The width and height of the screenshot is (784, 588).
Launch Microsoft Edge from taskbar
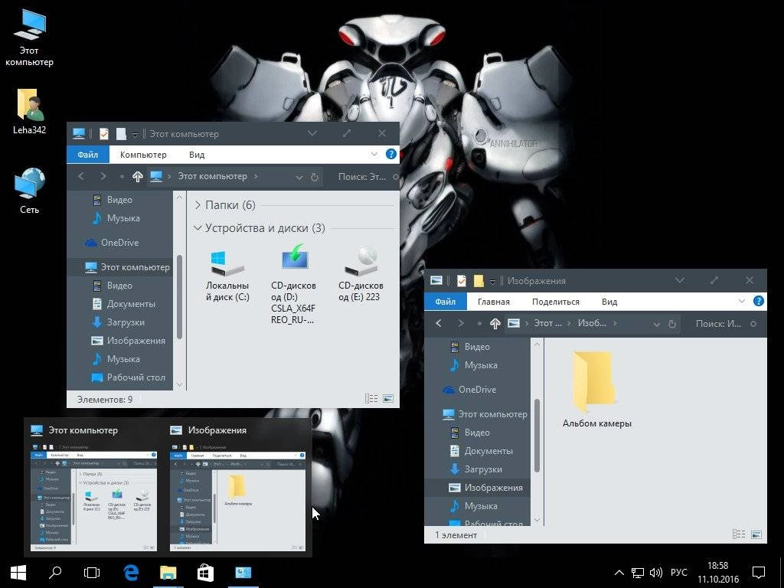tap(130, 573)
